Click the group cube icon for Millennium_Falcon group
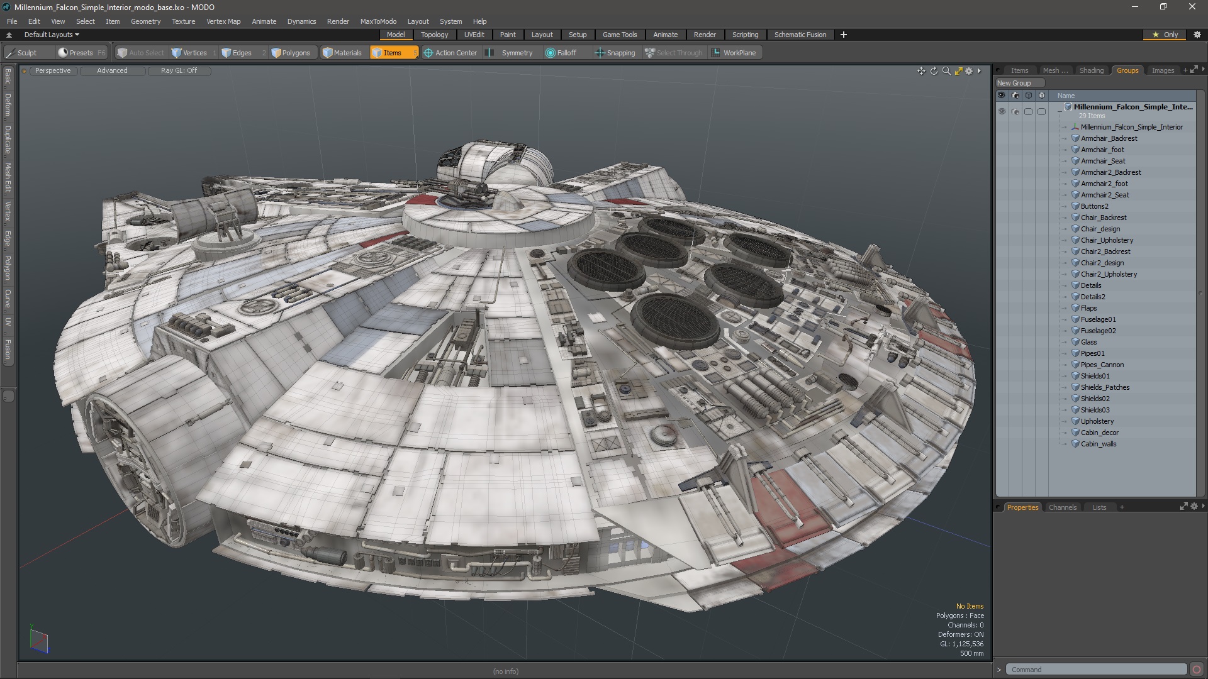The height and width of the screenshot is (679, 1208). 1068,107
